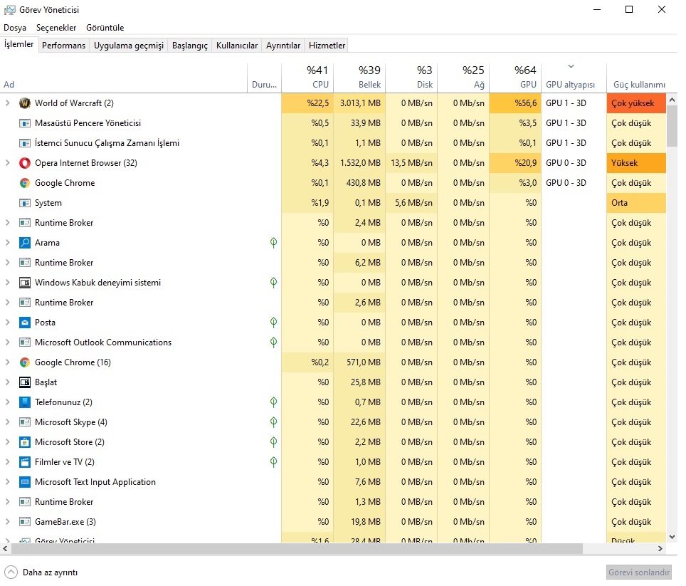Select the Orta power usage cell

click(x=637, y=203)
